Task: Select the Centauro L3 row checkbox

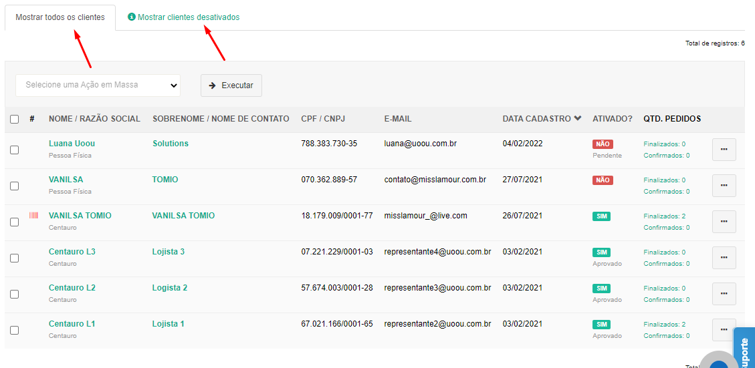Action: 15,258
